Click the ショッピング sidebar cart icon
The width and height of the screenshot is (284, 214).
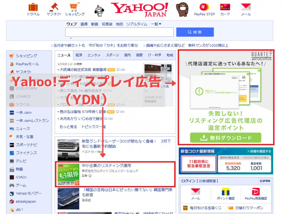11,56
